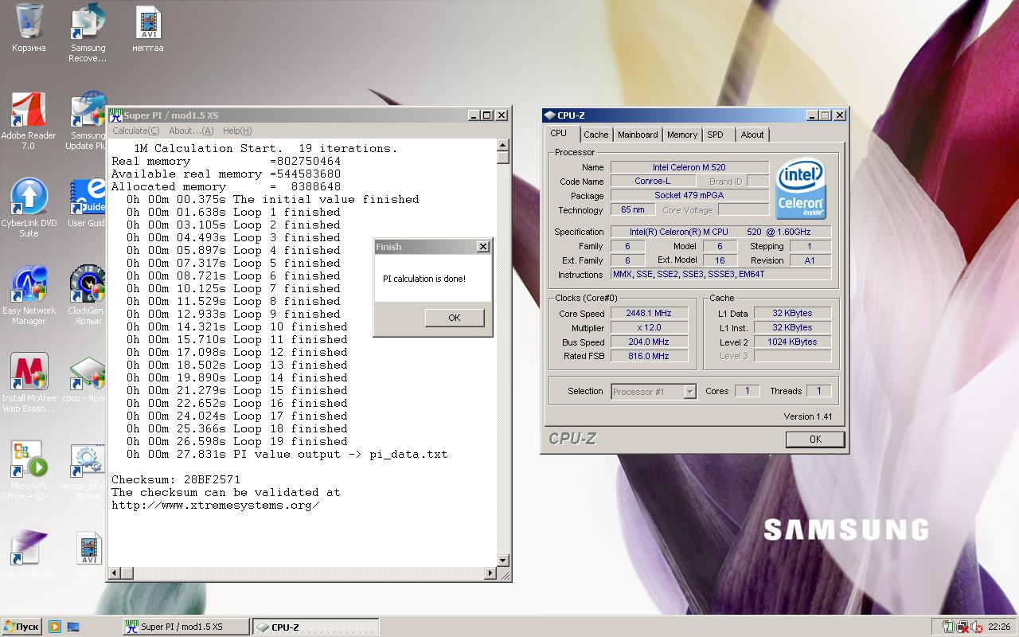The height and width of the screenshot is (637, 1019).
Task: Switch to Super PI taskbar button
Action: (185, 627)
